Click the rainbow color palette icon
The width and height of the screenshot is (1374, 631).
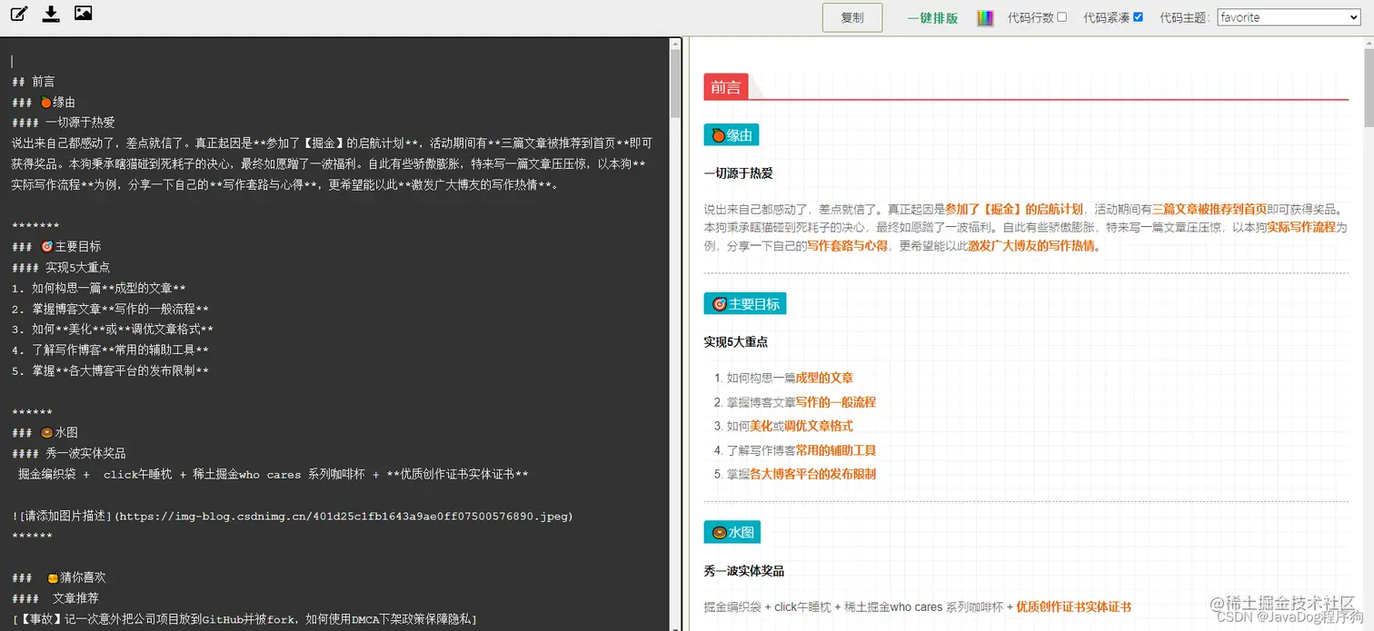[985, 16]
